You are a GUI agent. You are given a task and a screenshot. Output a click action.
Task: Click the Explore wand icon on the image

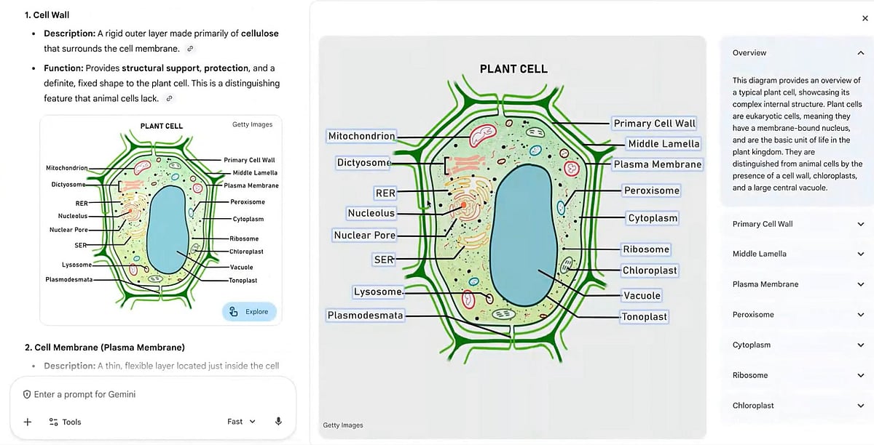pos(232,310)
